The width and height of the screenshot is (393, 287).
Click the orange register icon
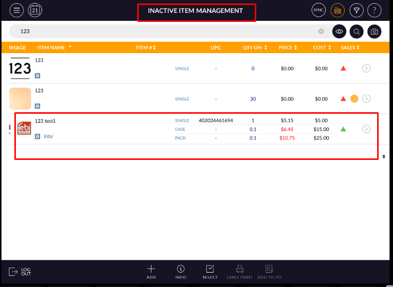pyautogui.click(x=337, y=10)
